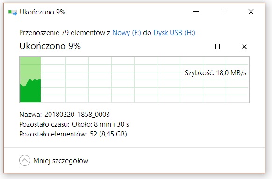Minimize the transfer dialog window
The width and height of the screenshot is (272, 179).
tap(196, 12)
